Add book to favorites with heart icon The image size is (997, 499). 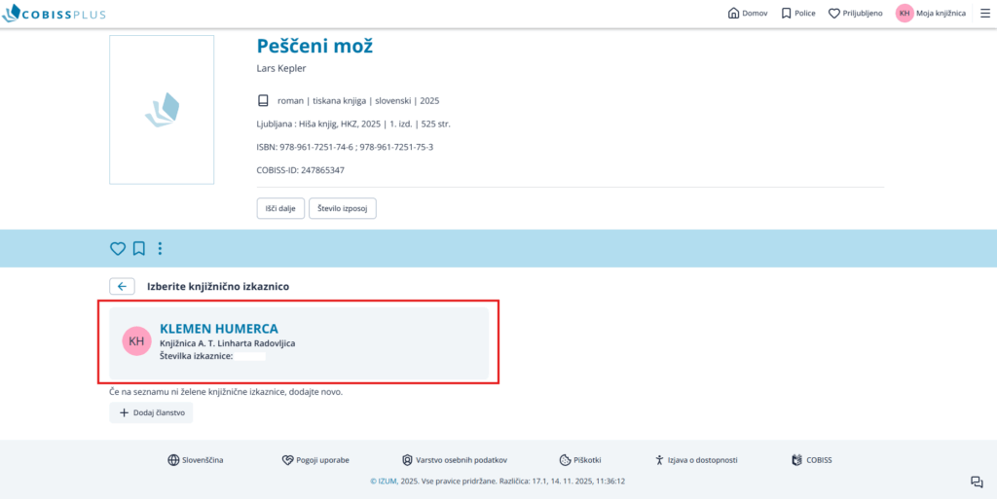coord(118,248)
